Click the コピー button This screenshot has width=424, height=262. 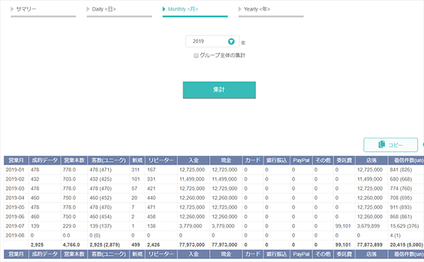pyautogui.click(x=391, y=145)
